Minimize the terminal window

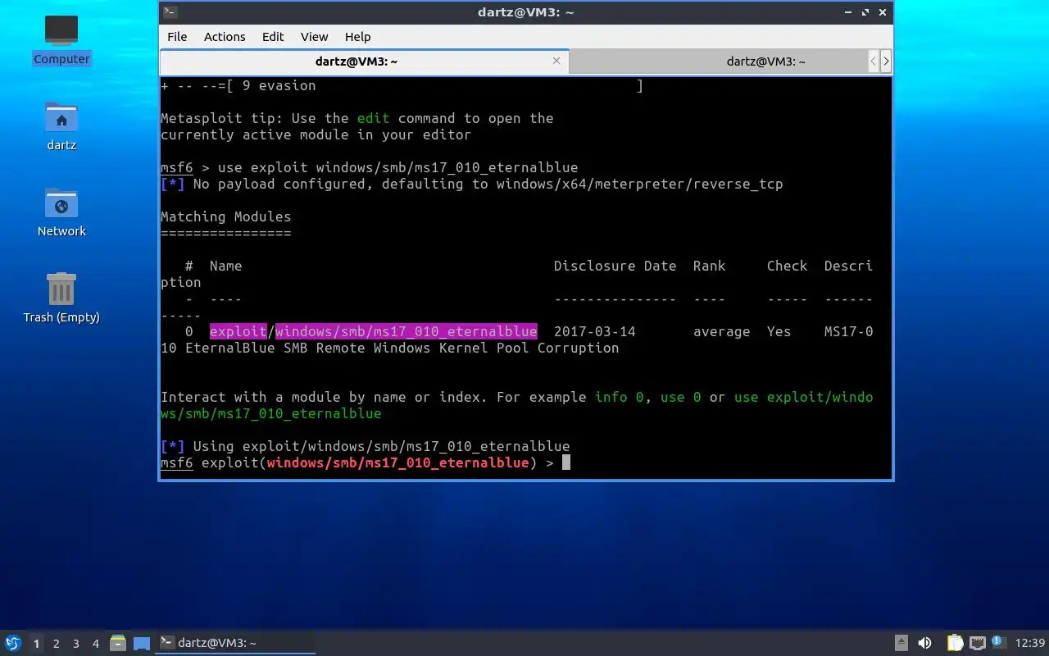pos(849,12)
